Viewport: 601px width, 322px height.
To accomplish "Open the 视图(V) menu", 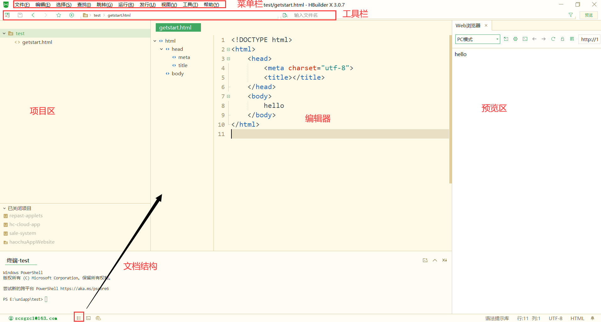I will coord(169,5).
